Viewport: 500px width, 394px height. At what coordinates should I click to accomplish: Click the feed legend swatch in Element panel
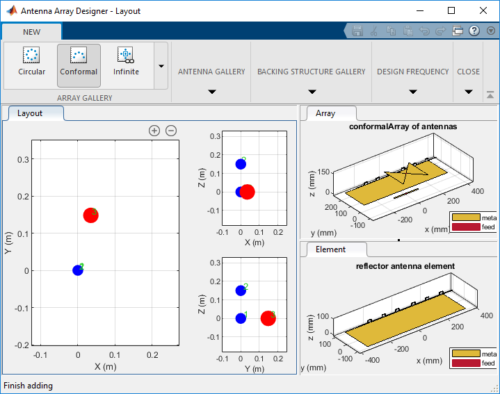click(x=466, y=363)
